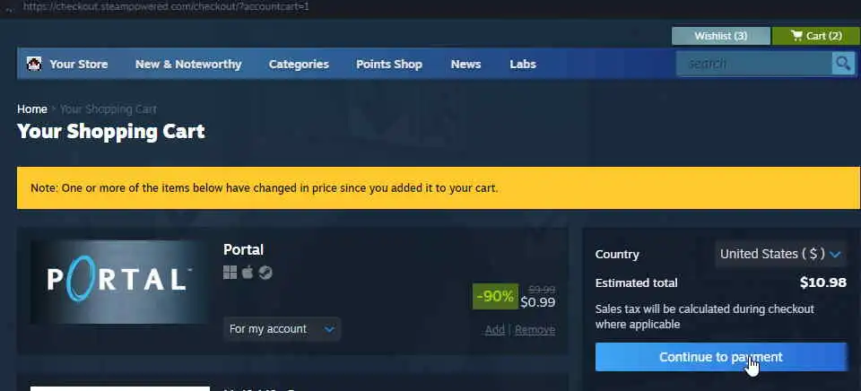The image size is (861, 391).
Task: Open the News tab
Action: 465,65
